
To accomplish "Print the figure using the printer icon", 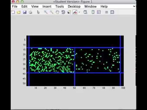I will (x=30, y=12).
